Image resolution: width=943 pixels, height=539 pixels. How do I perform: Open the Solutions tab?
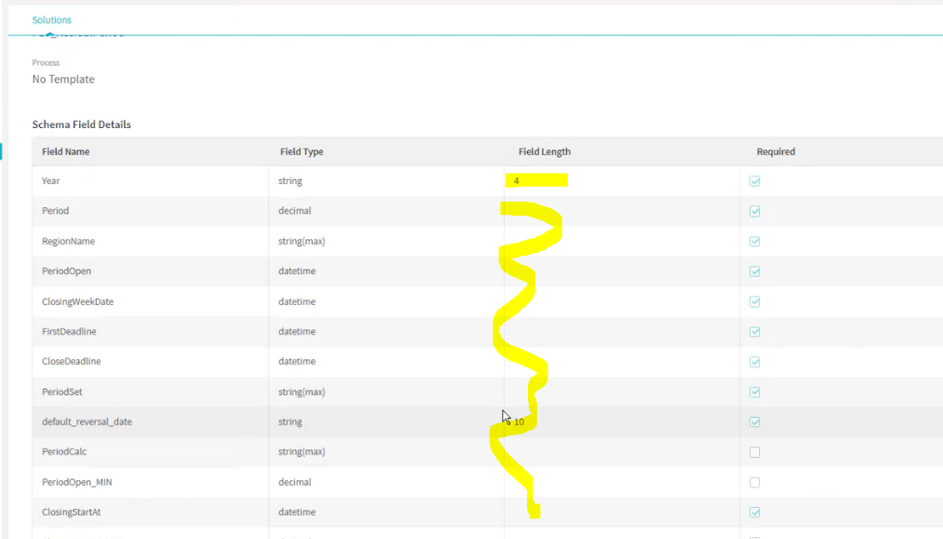coord(52,20)
